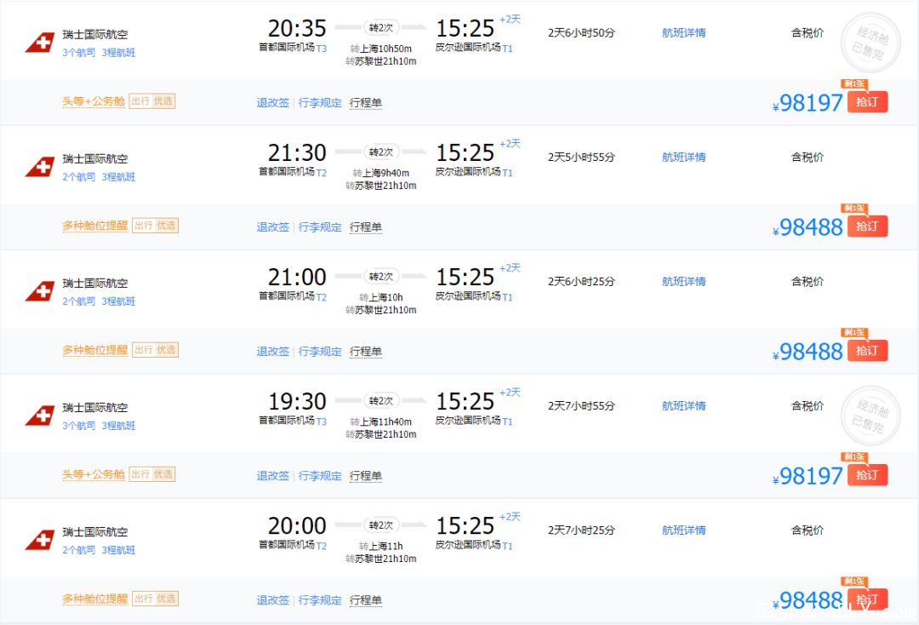Screen dimensions: 919x625
Task: Click 出行优选 tag on the 21:00 flight
Action: point(154,350)
